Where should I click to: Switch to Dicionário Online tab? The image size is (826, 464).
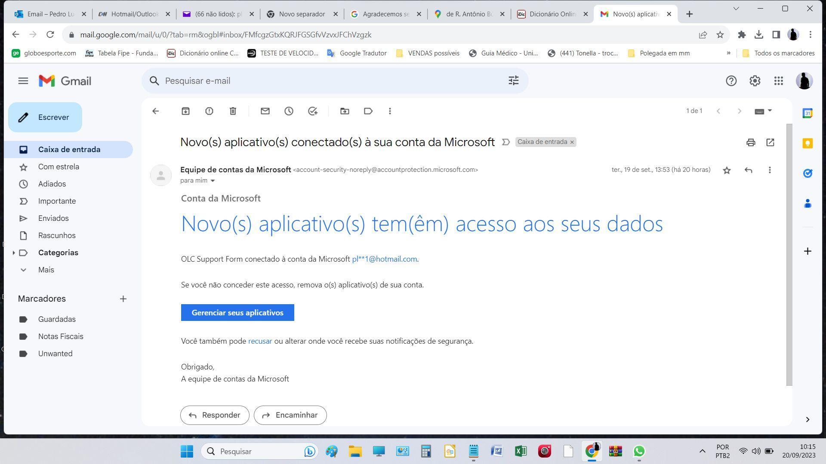(552, 14)
